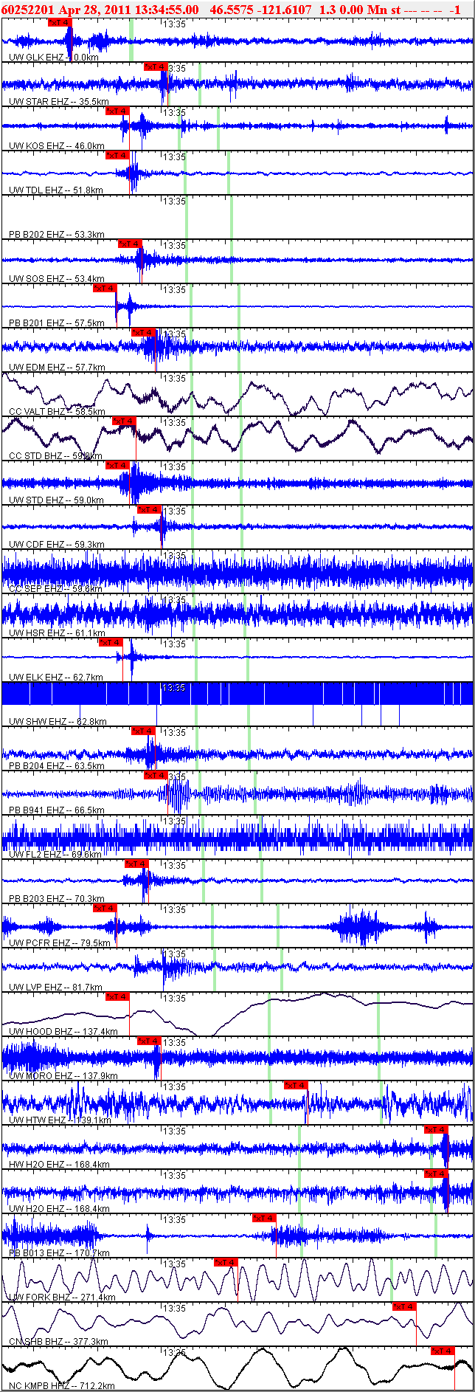The width and height of the screenshot is (475, 1392).
Task: Click the magnitude text 1.3 in header
Action: (327, 10)
